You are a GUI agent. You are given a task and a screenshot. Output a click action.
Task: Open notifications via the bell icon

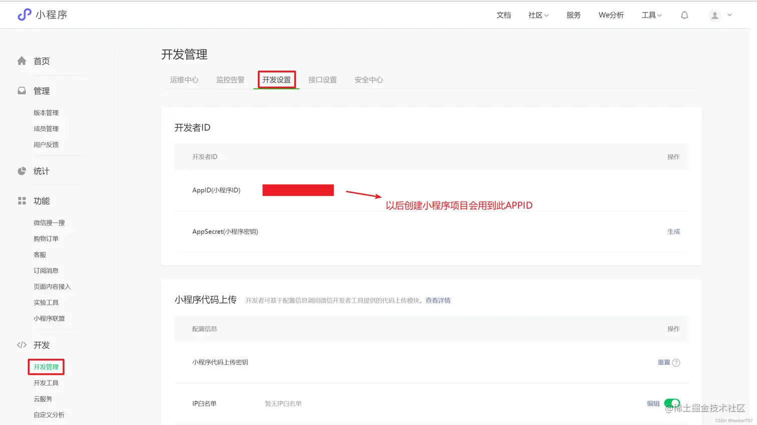click(684, 15)
